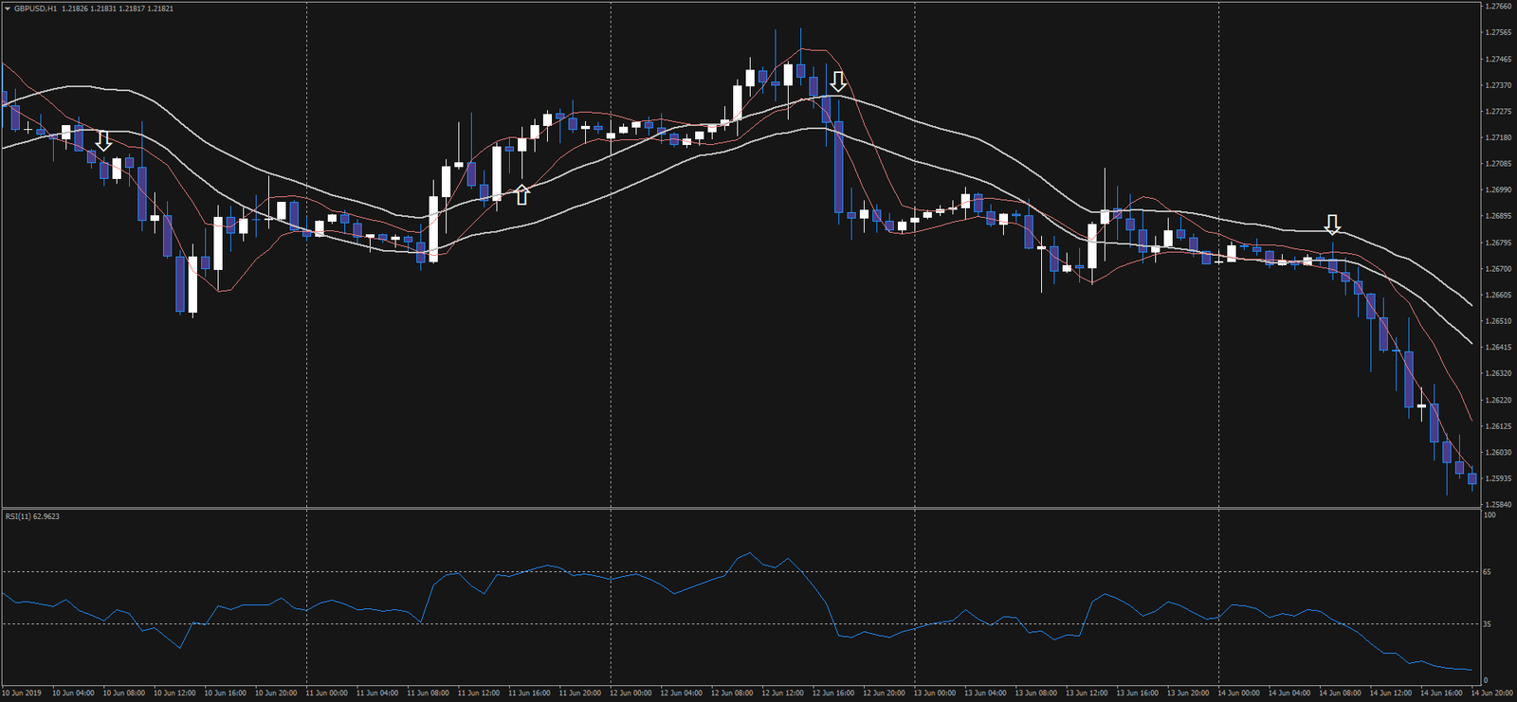Viewport: 1517px width, 702px height.
Task: Click the RSI 35 level label
Action: click(x=1488, y=624)
